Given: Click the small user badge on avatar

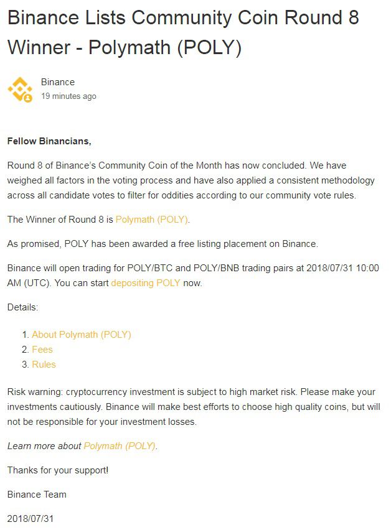Looking at the screenshot, I should coord(29,98).
